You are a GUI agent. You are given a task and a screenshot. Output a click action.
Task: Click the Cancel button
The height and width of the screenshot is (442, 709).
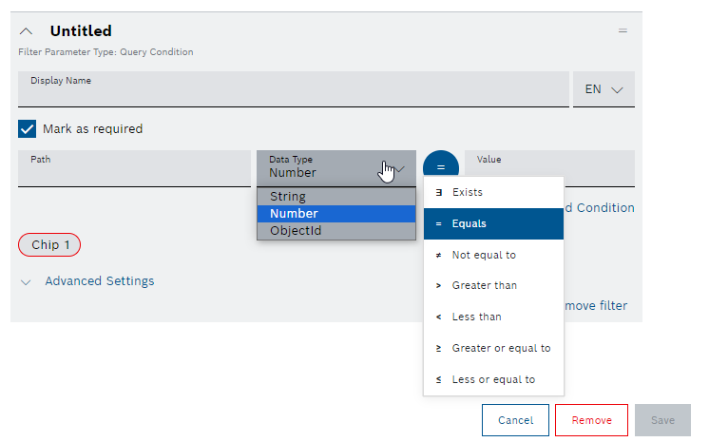coord(515,420)
